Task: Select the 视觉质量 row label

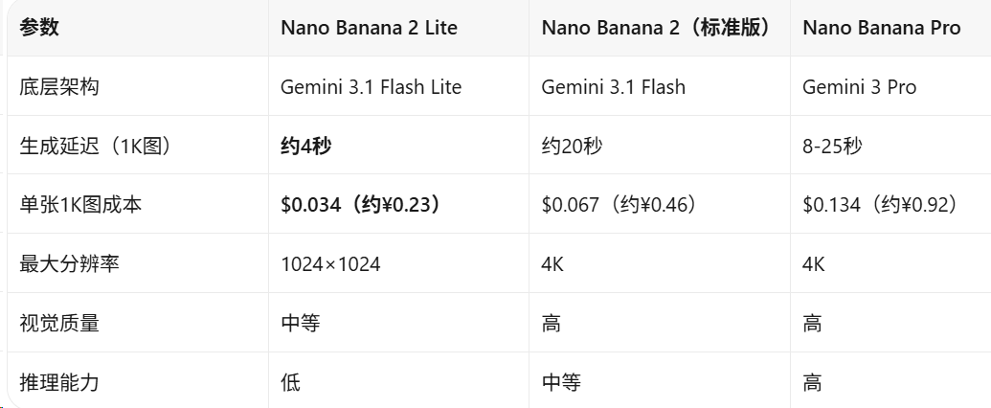Action: click(x=58, y=323)
